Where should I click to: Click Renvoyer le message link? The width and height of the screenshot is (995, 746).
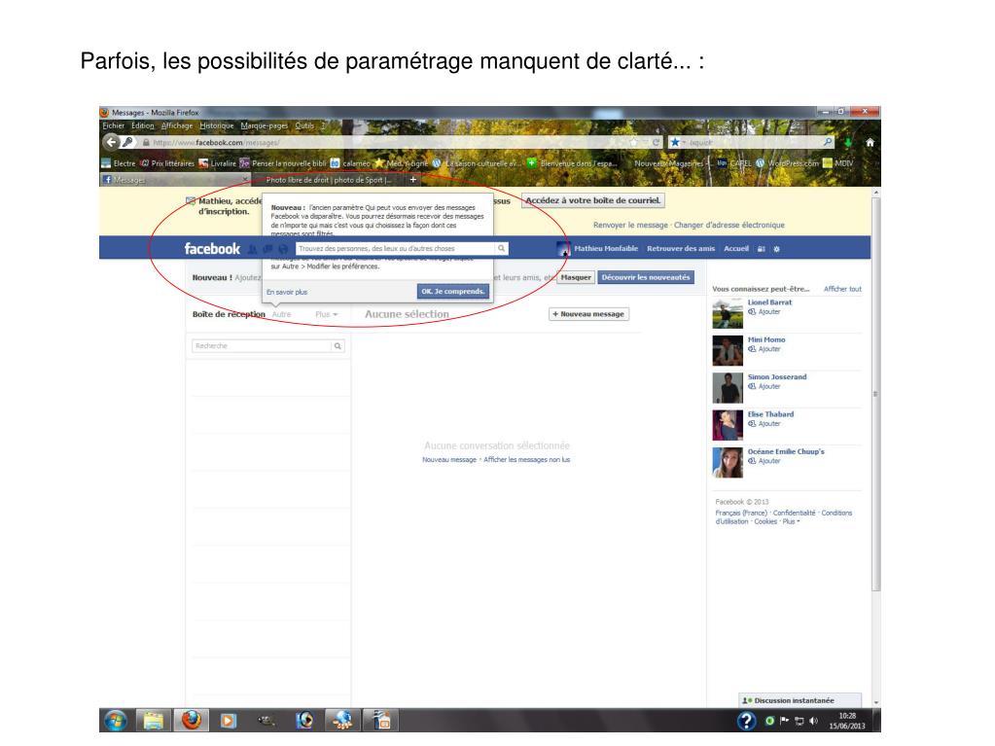click(630, 226)
